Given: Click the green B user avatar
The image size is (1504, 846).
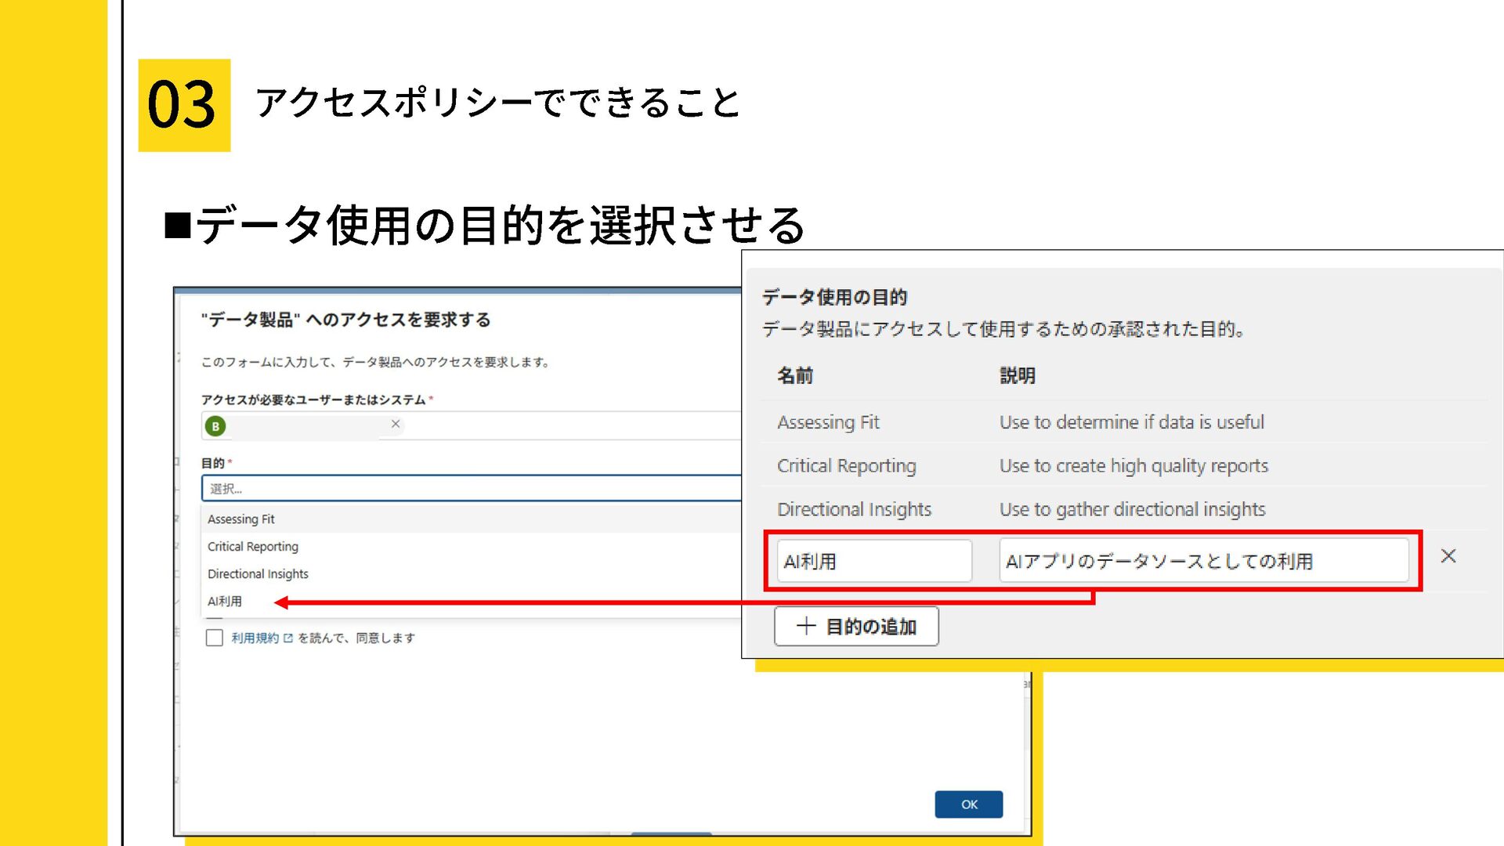Looking at the screenshot, I should click(215, 426).
